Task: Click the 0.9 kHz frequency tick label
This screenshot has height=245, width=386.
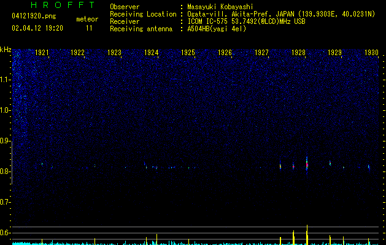Action: 4,141
